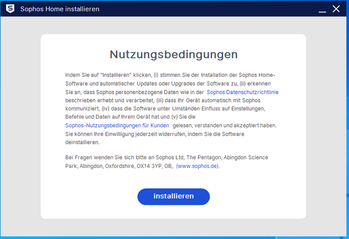349x239 pixels.
Task: Close the Sophos Home installer window
Action: (x=336, y=9)
